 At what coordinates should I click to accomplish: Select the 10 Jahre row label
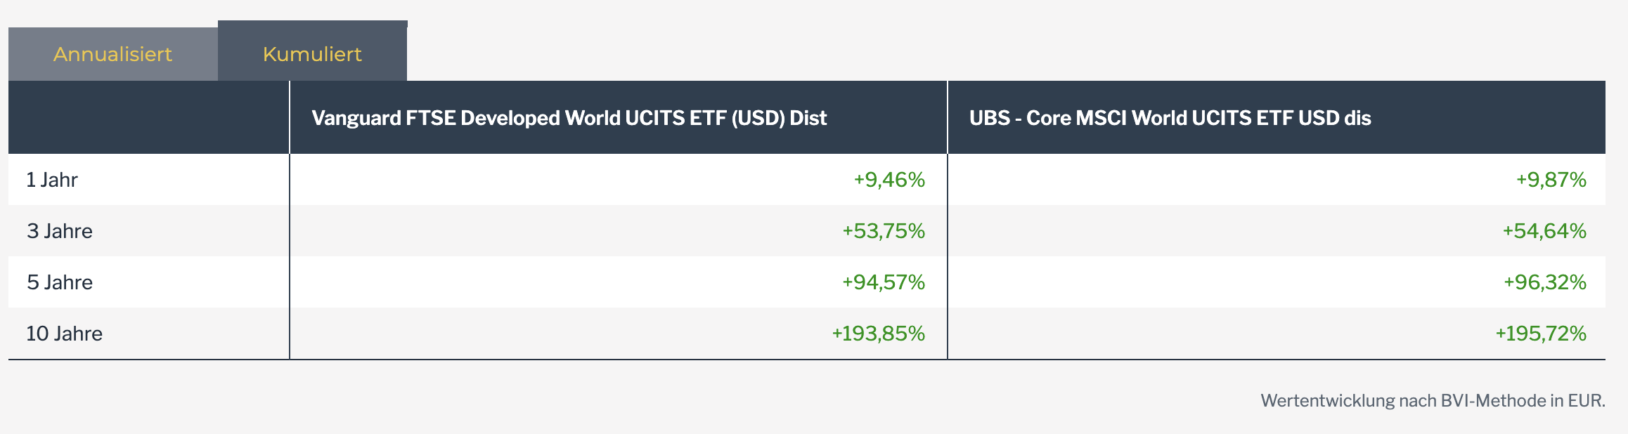click(64, 334)
